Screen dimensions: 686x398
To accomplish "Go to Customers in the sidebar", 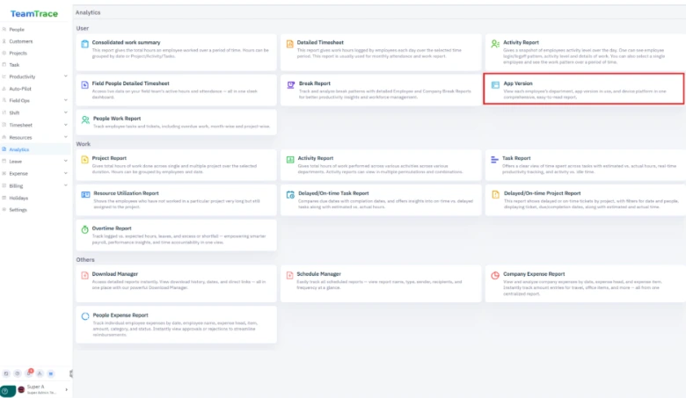I will 19,40.
